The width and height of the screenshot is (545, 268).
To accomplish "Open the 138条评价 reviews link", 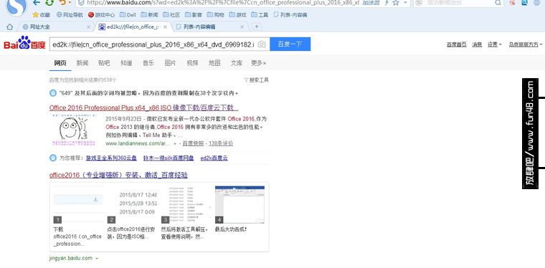I will (220, 143).
